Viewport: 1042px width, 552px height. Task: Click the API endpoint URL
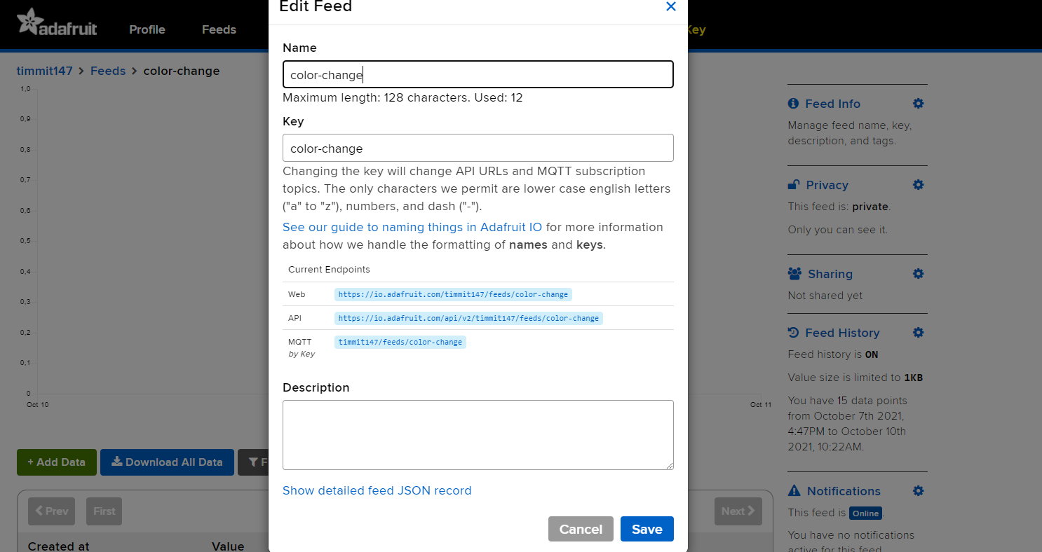[x=468, y=318]
